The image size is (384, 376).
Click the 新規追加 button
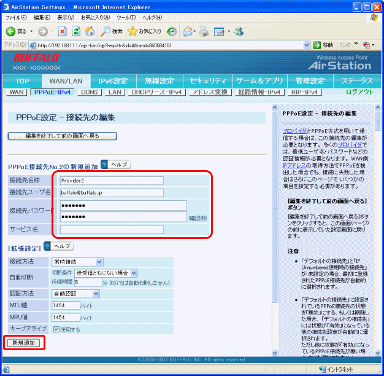click(x=23, y=342)
